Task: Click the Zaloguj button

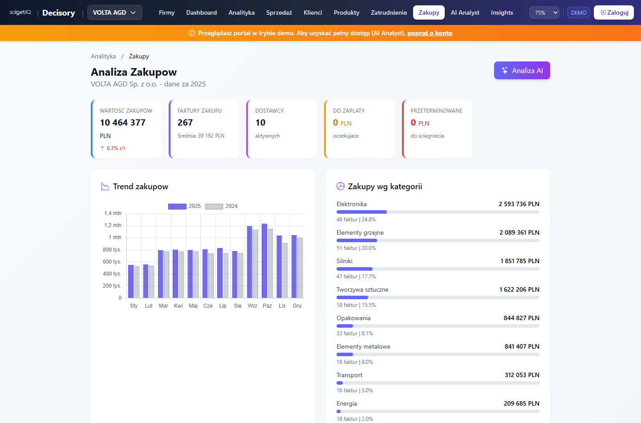Action: (x=614, y=12)
